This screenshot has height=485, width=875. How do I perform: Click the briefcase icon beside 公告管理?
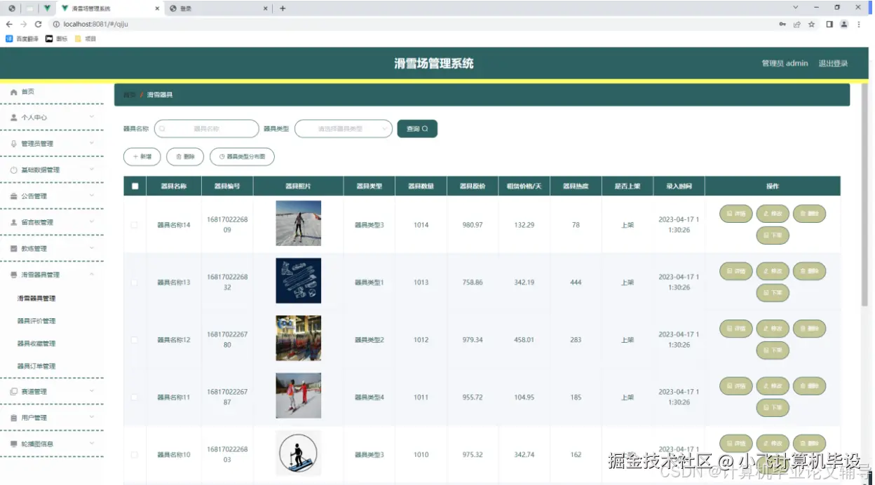coord(13,196)
